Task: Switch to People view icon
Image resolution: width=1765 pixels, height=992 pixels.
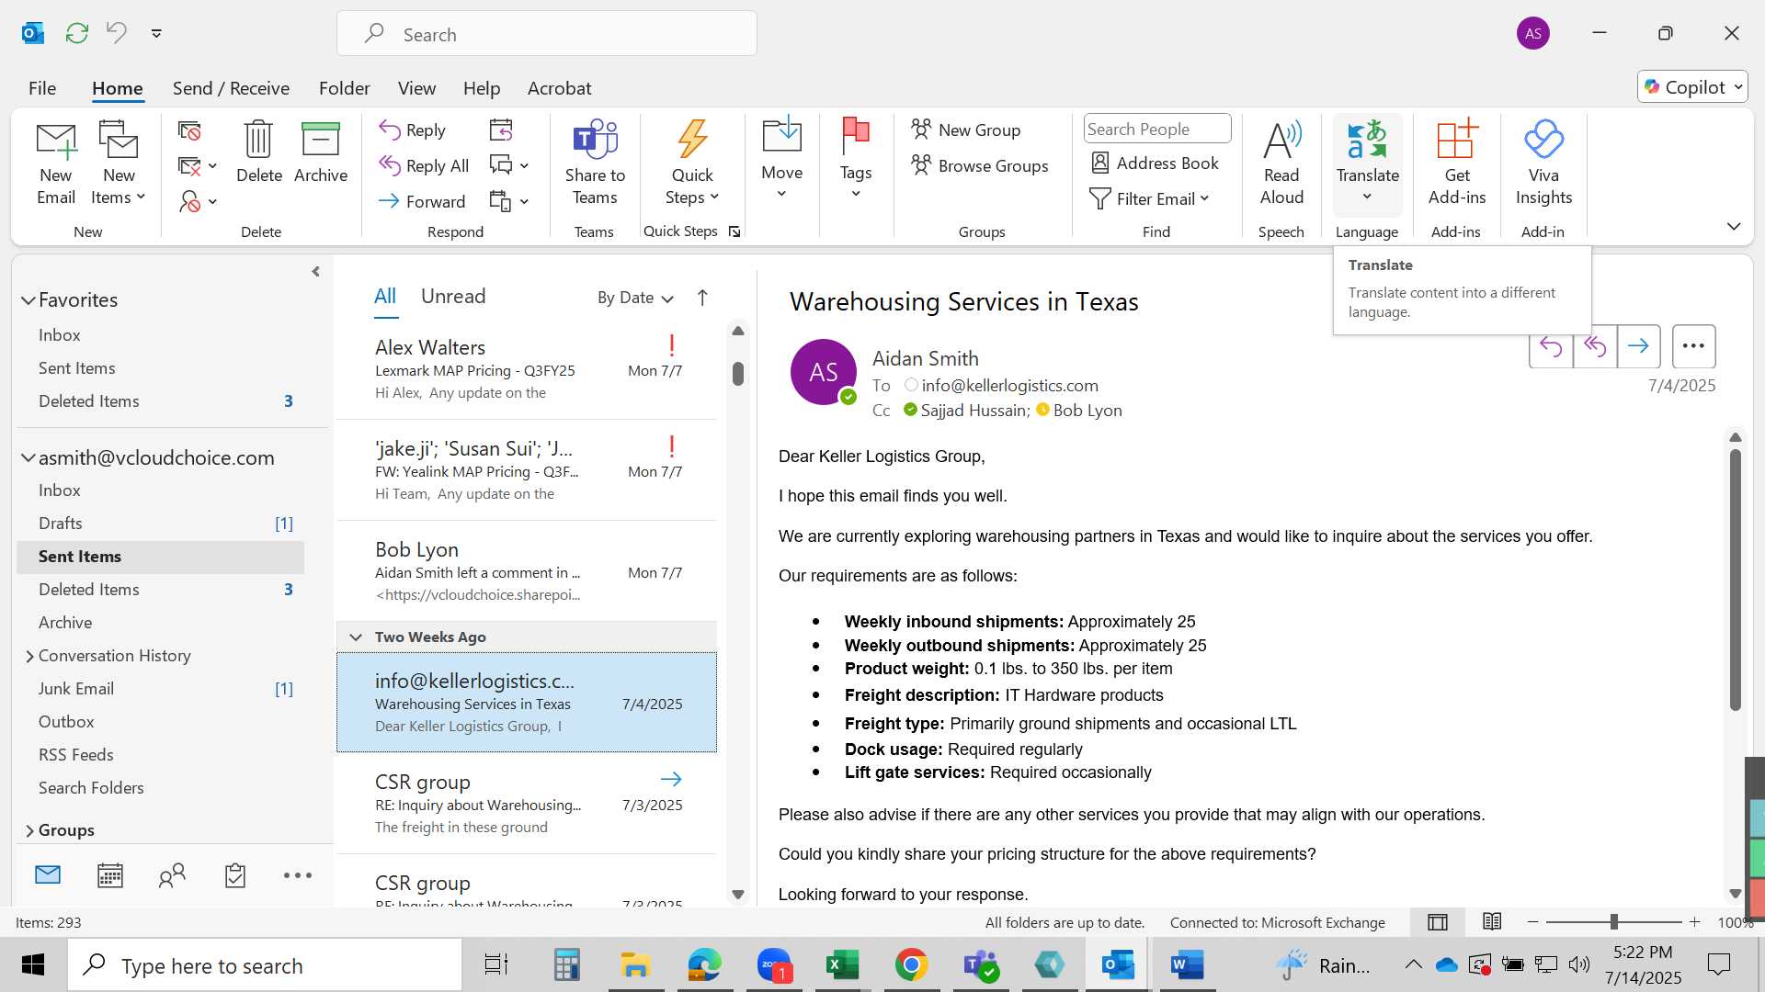Action: (x=172, y=875)
